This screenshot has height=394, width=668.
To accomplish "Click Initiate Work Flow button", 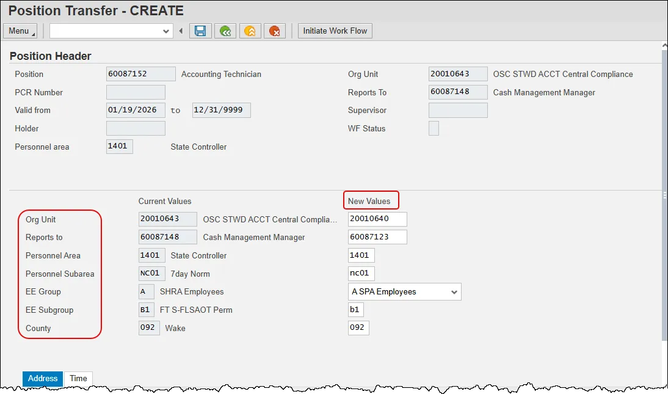I will pyautogui.click(x=335, y=31).
